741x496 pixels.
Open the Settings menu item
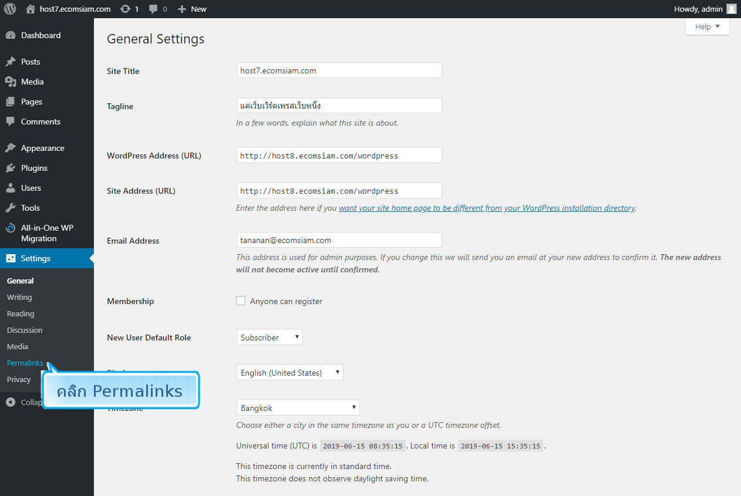click(x=47, y=258)
